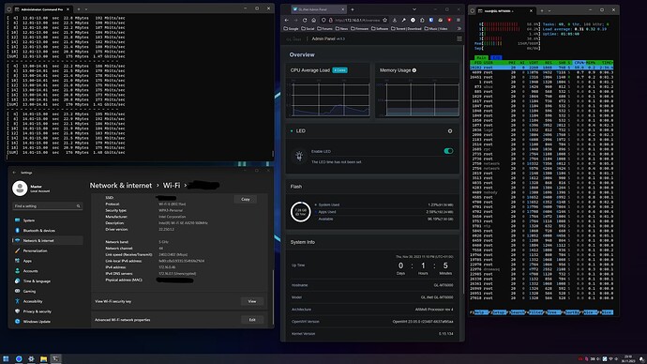Screen dimensions: 647x364
Task: Open the Gaming icon in Settings sidebar
Action: [17, 291]
